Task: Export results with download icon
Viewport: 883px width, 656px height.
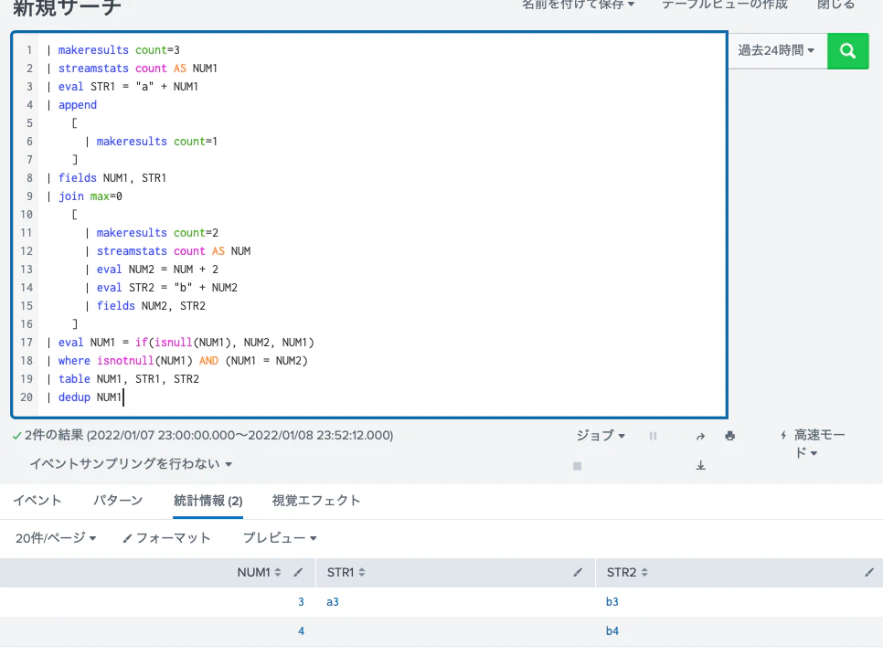Action: (x=700, y=465)
